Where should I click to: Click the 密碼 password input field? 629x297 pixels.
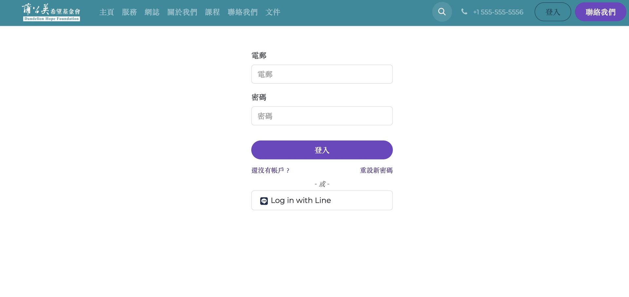coord(322,116)
